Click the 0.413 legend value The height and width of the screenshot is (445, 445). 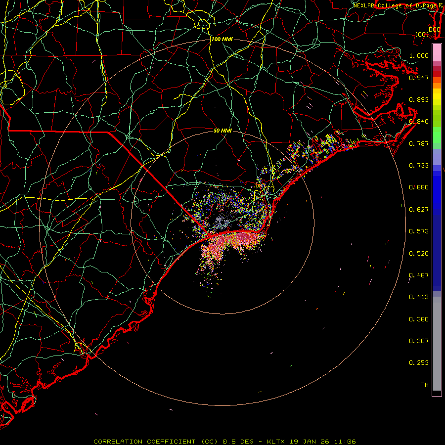tap(419, 297)
